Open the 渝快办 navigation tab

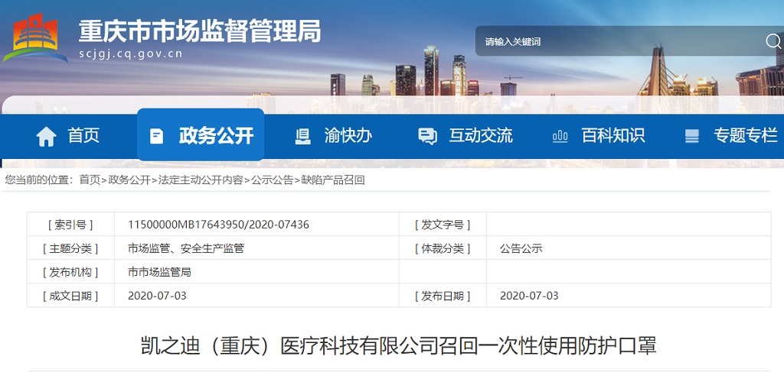point(348,136)
